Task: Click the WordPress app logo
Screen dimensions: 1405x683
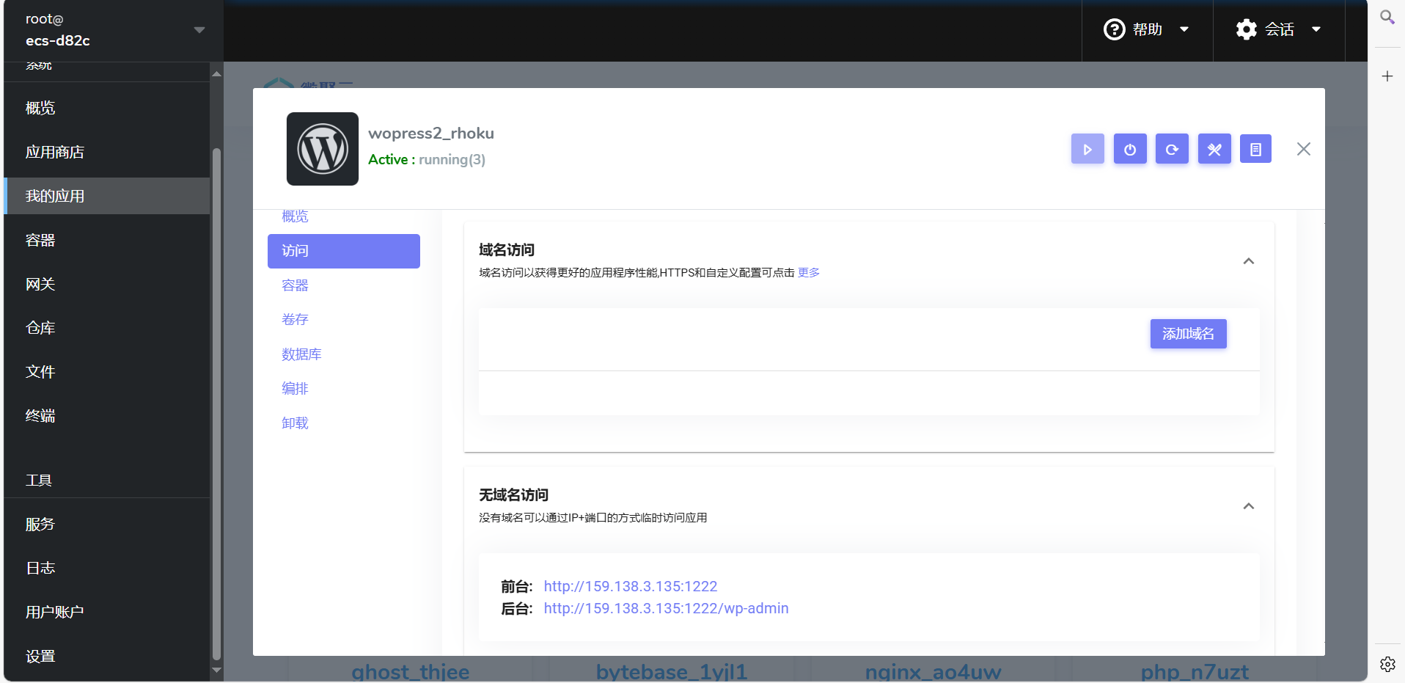Action: [323, 149]
